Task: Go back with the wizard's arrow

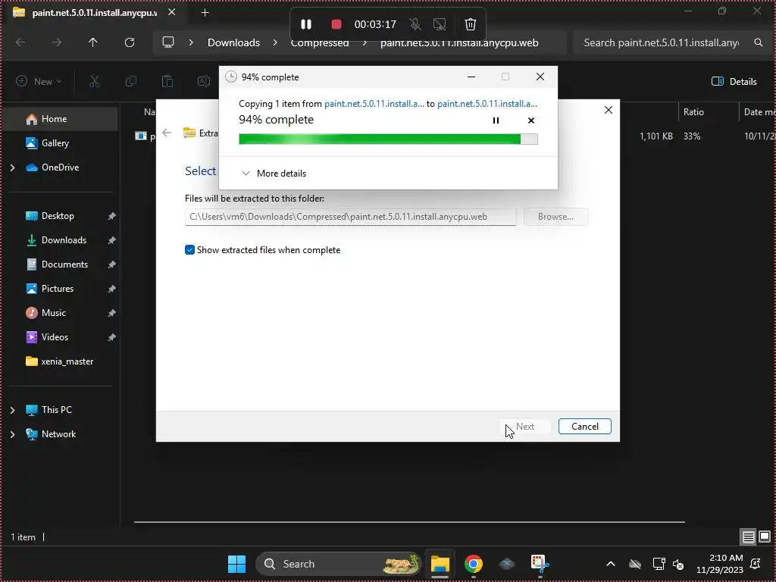Action: pyautogui.click(x=167, y=133)
